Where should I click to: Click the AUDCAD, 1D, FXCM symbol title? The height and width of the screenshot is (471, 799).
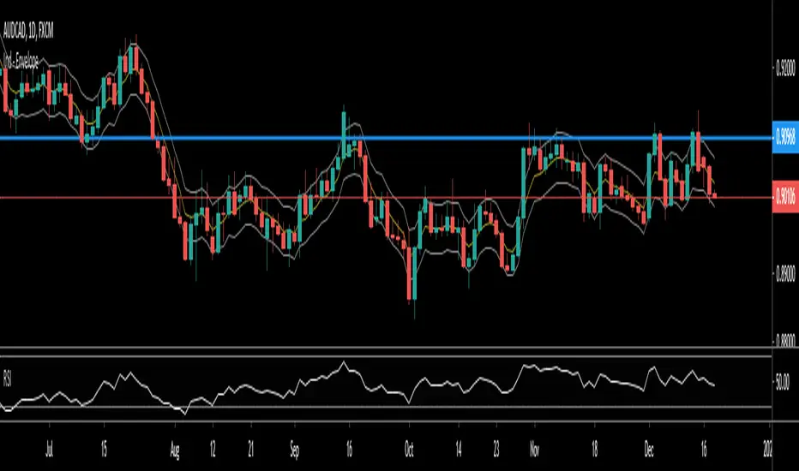pos(28,31)
